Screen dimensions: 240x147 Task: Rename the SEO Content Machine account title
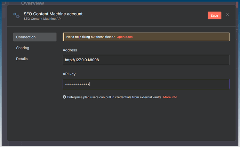coord(53,14)
